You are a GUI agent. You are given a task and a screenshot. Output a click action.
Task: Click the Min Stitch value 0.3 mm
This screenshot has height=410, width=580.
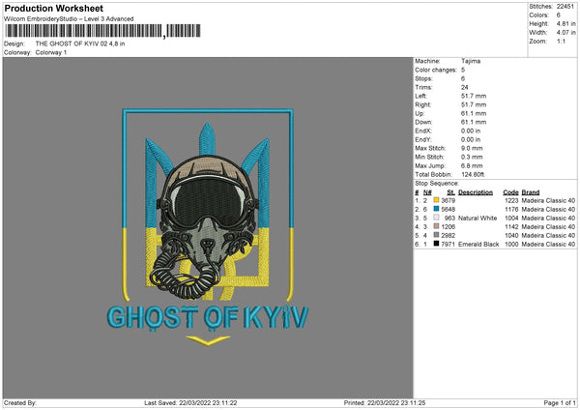coord(472,157)
